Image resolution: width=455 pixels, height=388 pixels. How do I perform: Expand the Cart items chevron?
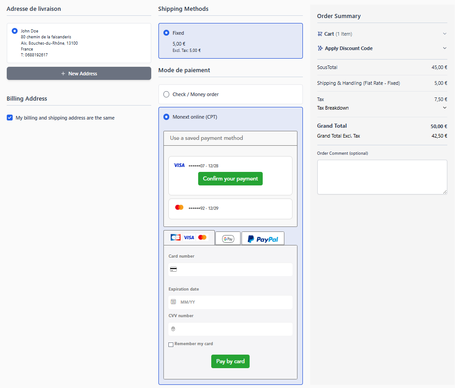click(445, 34)
